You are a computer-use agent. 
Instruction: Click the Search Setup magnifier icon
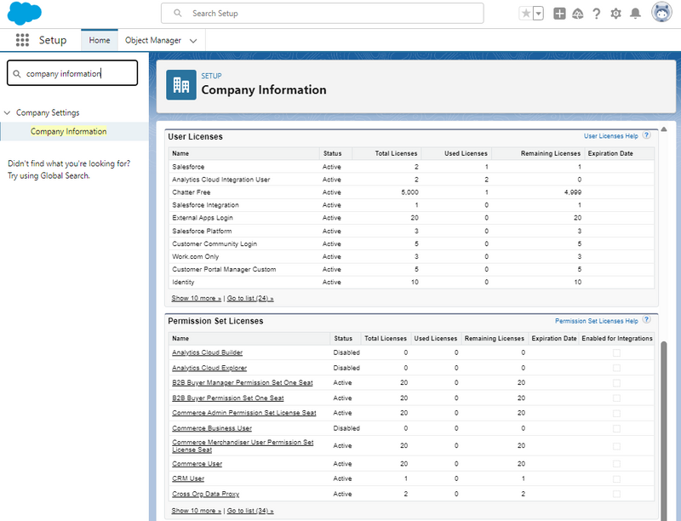[177, 13]
